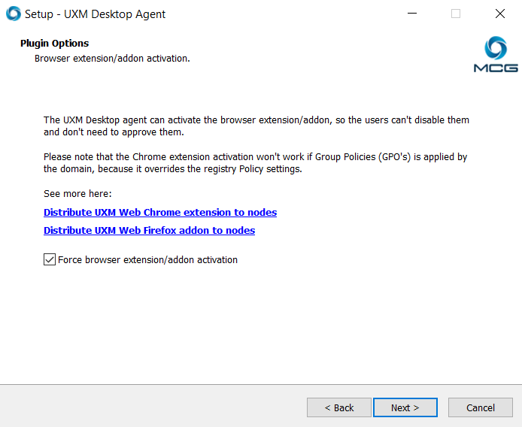Open Distribute UXM Web Chrome extension link
The height and width of the screenshot is (427, 522).
point(160,212)
